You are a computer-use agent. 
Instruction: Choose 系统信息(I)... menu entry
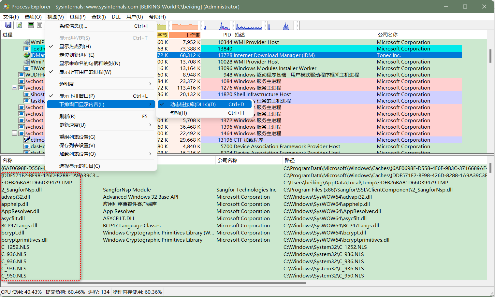[x=101, y=26]
